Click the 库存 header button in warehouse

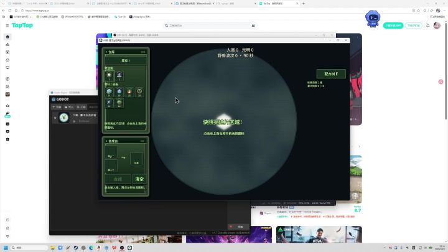[x=126, y=60]
